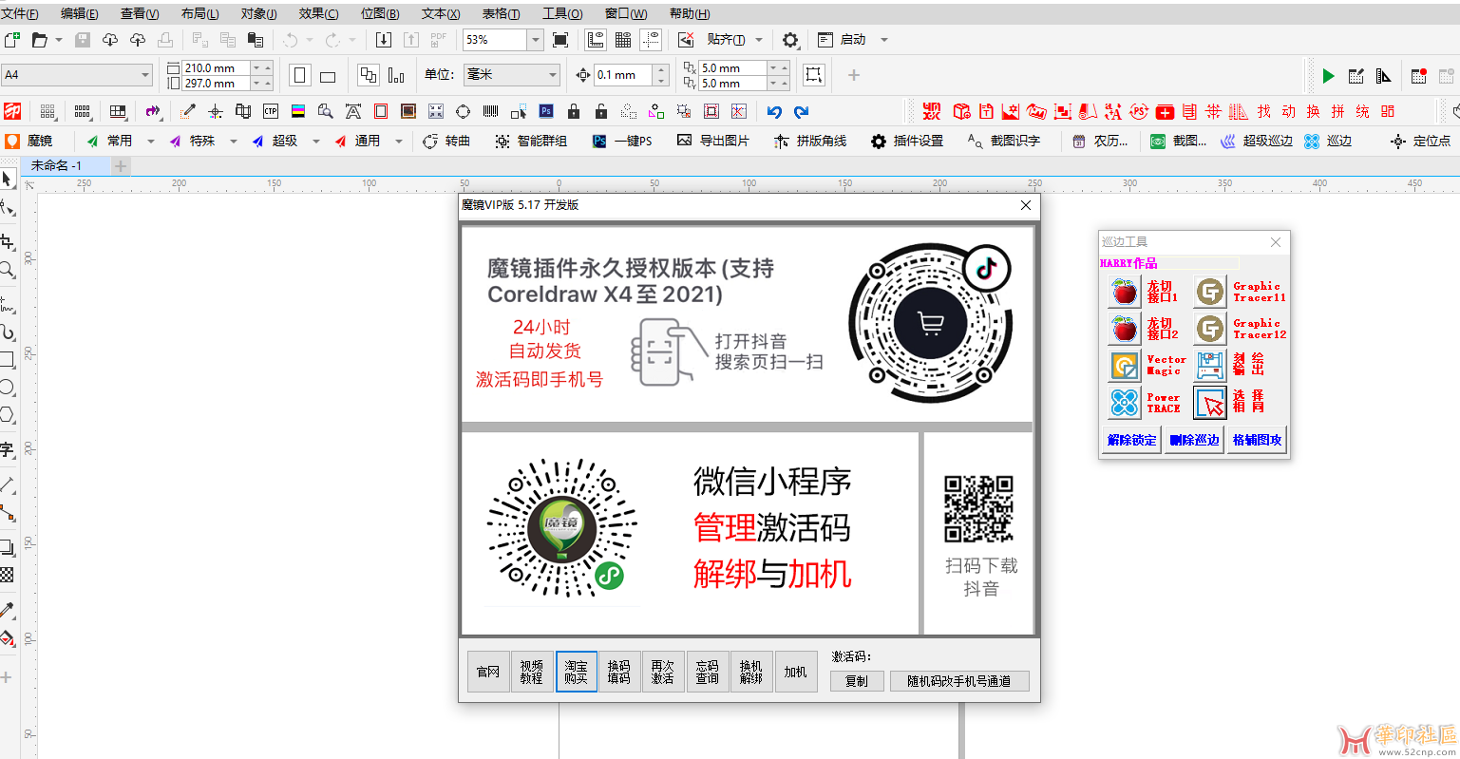
Task: Expand the 特殊 dropdown arrow
Action: tap(233, 141)
